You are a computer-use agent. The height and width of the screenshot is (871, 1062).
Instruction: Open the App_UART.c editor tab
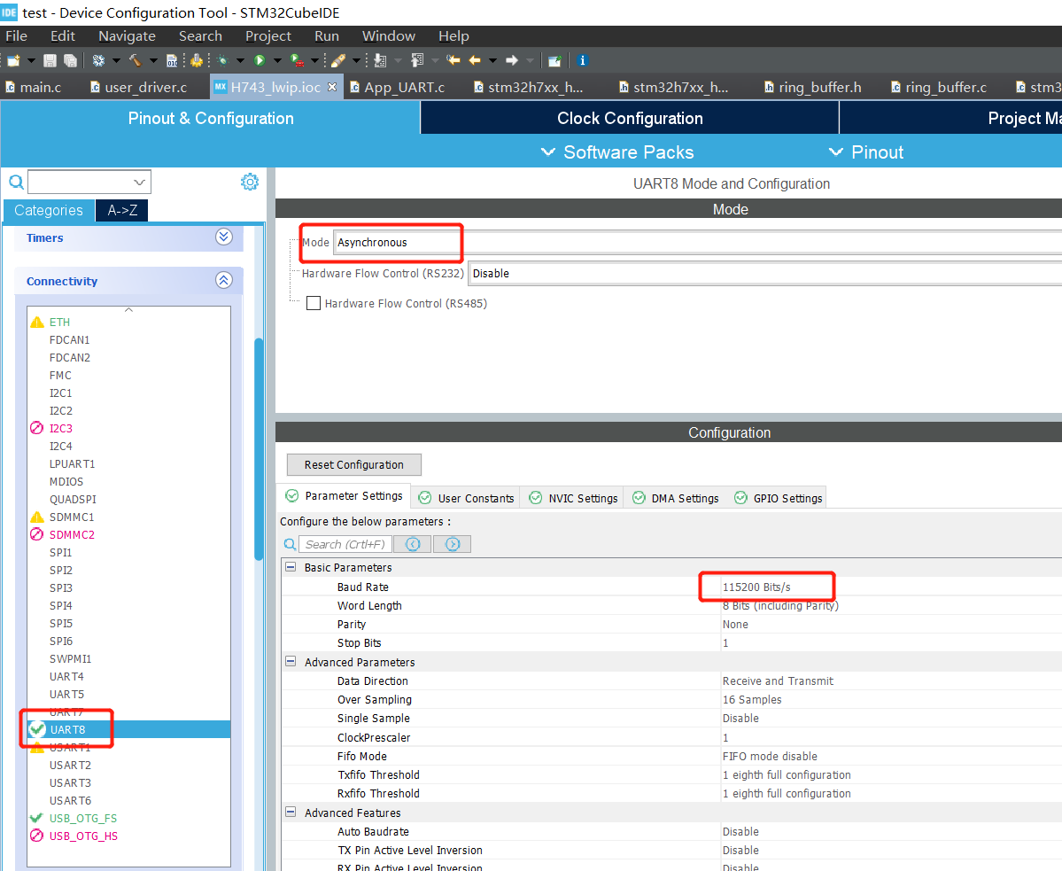(398, 88)
